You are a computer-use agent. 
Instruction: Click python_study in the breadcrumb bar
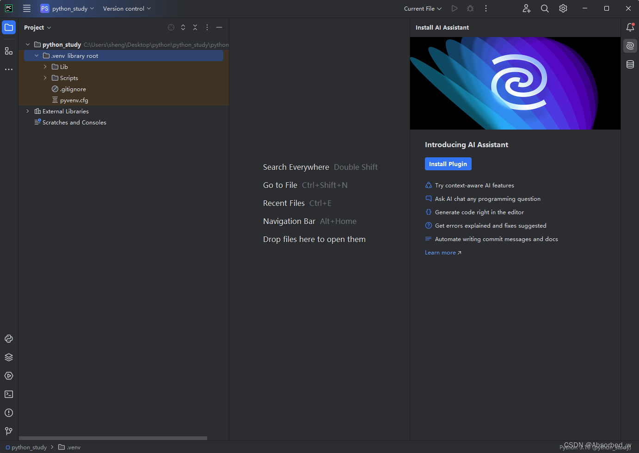click(x=26, y=447)
